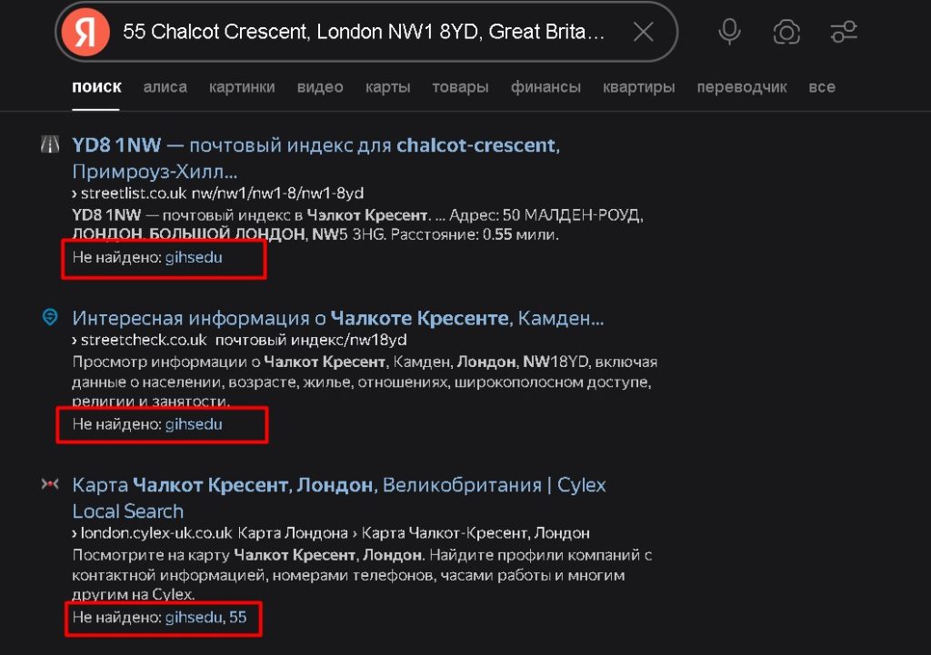Image resolution: width=931 pixels, height=655 pixels.
Task: Clear the search query with X
Action: tap(643, 33)
